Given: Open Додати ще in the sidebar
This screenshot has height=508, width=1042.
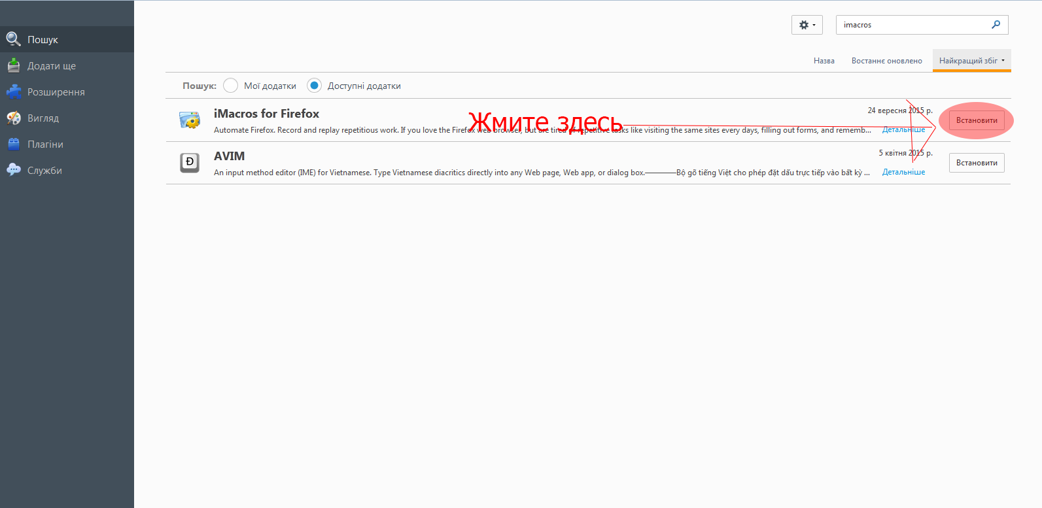Looking at the screenshot, I should coord(67,65).
